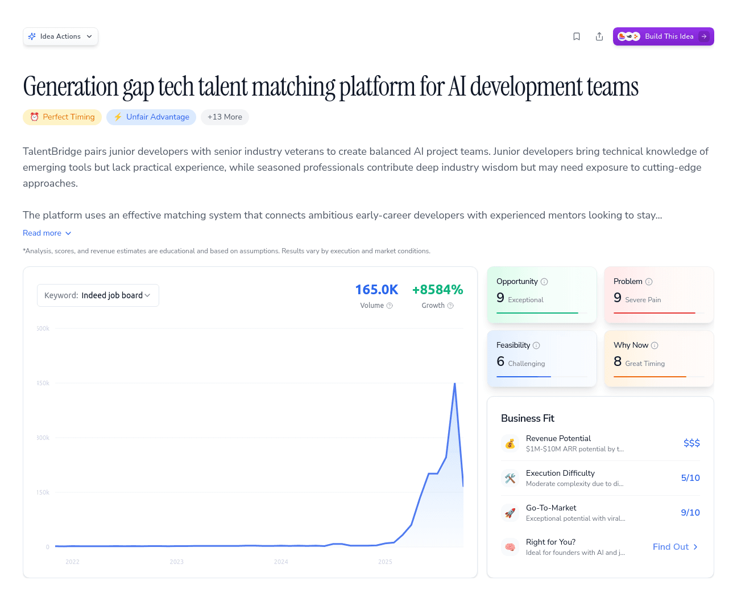This screenshot has width=737, height=601.
Task: Click the sparkle icon on Idea Actions
Action: 32,36
